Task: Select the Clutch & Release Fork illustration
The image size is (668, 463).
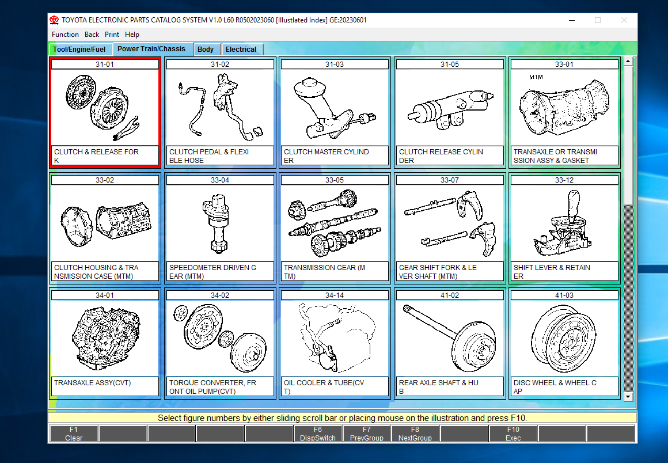Action: tap(105, 107)
